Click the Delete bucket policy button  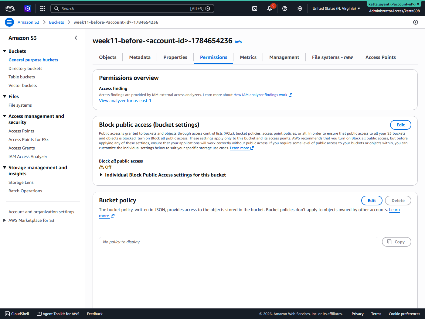click(x=398, y=201)
